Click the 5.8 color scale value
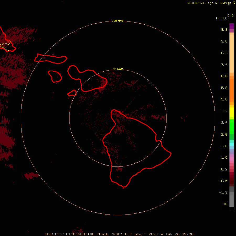This screenshot has height=236, width=236. pyautogui.click(x=224, y=88)
